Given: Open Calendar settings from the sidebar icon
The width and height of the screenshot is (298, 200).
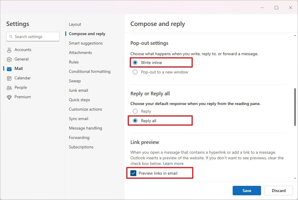Looking at the screenshot, I should coord(9,78).
